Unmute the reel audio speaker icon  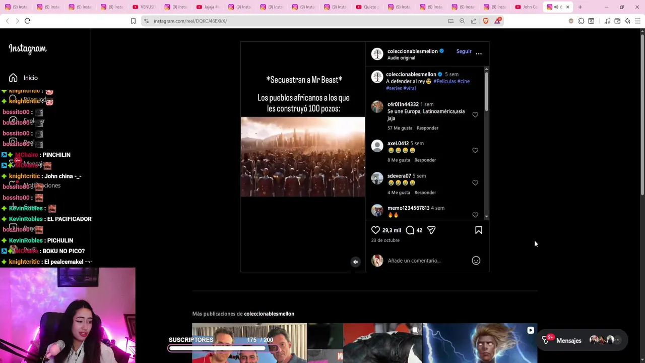pos(356,262)
